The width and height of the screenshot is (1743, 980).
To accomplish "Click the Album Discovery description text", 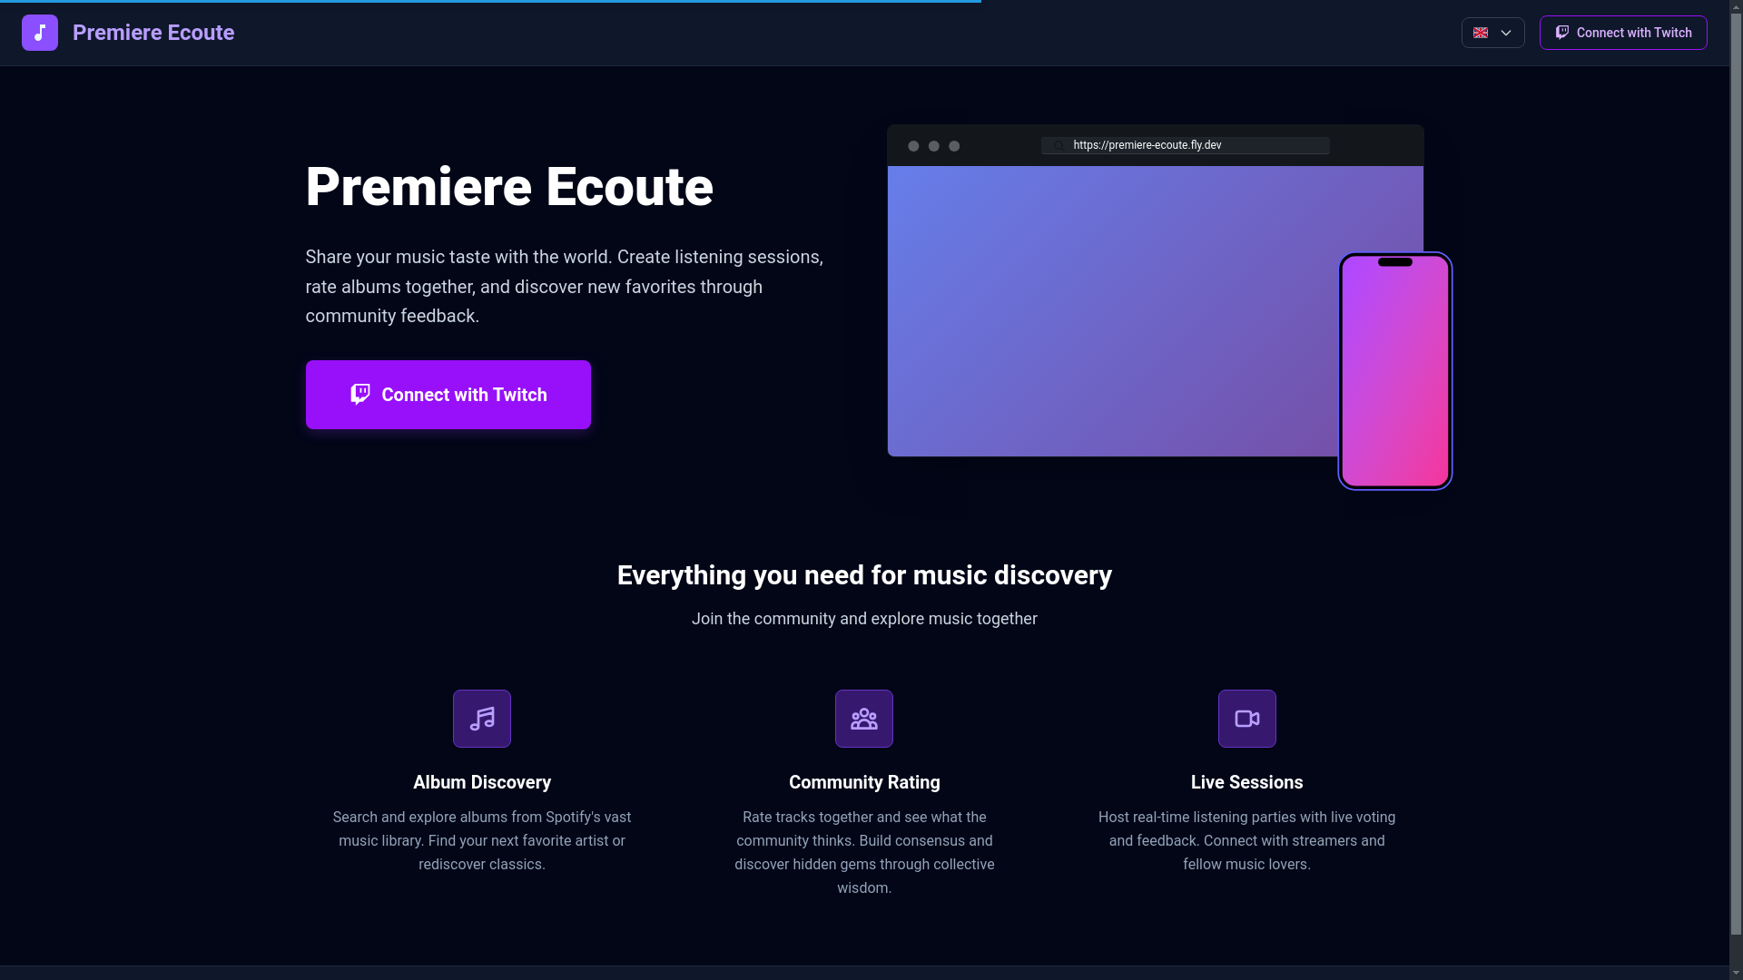I will 482,841.
